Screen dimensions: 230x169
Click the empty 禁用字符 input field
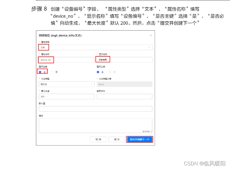pos(124,97)
